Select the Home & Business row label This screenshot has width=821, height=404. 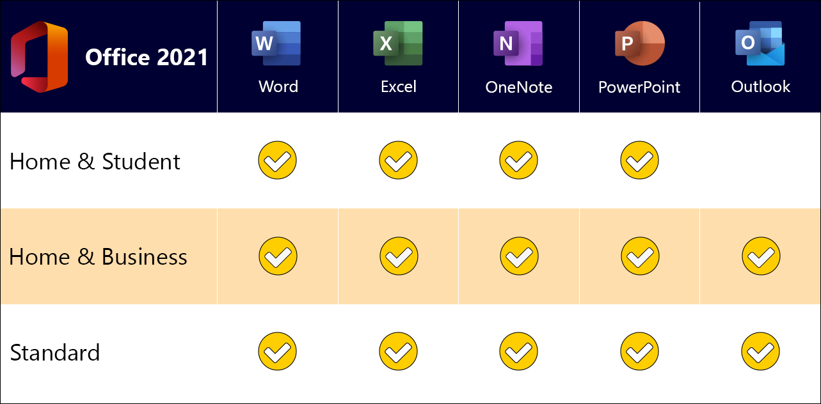[99, 257]
